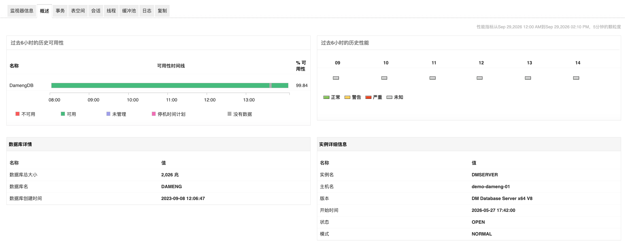
Task: Click the hour 10 performance status indicator
Action: click(x=384, y=78)
